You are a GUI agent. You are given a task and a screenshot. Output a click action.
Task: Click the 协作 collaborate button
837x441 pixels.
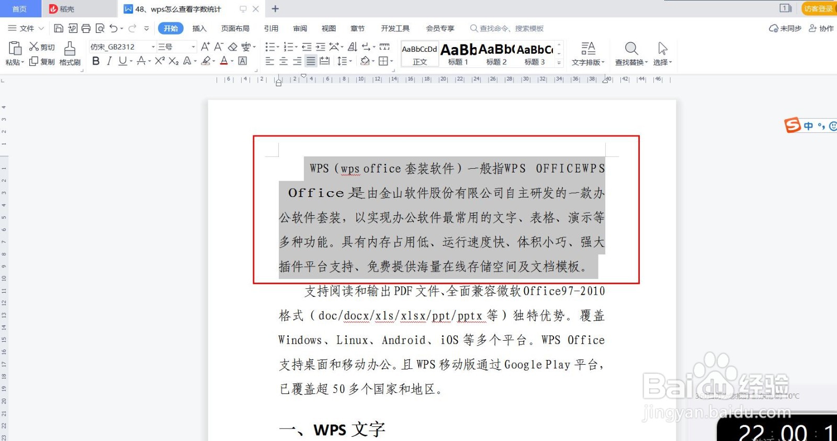pyautogui.click(x=821, y=28)
